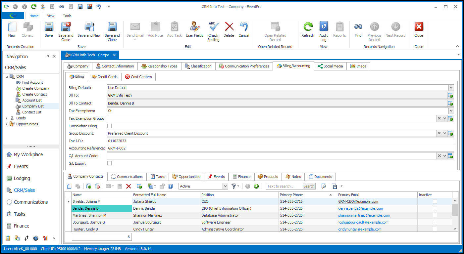
Task: Open the Billing Default dropdown
Action: pos(451,88)
